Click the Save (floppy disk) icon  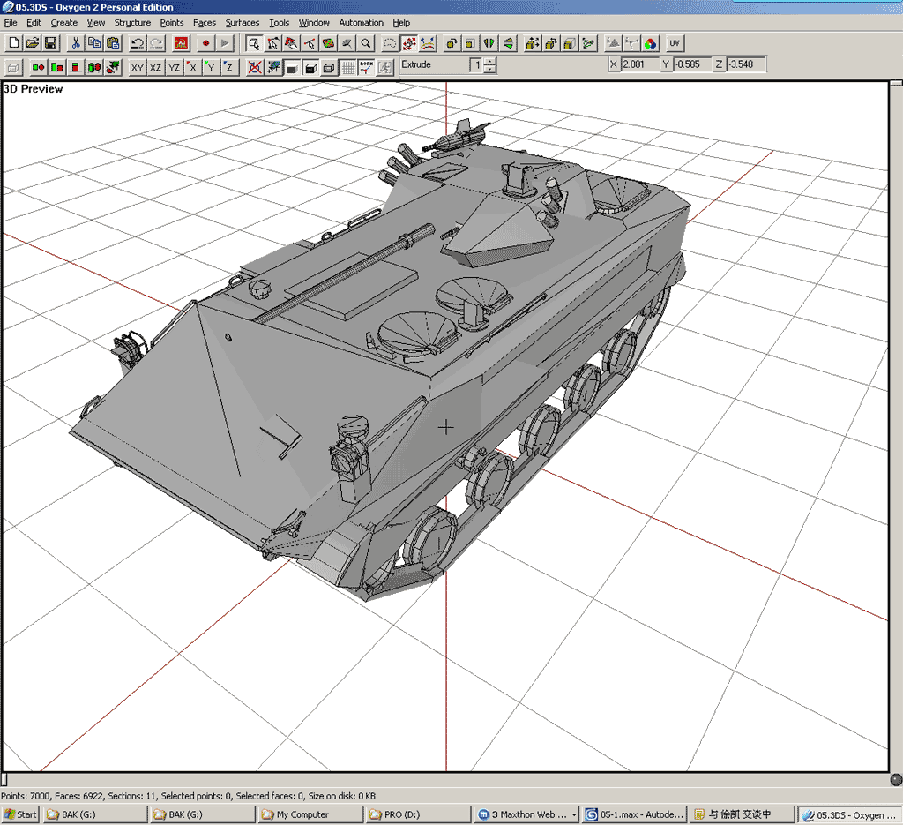click(50, 42)
